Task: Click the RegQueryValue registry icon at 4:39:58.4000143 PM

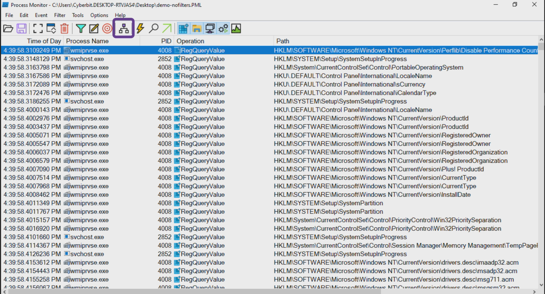Action: point(177,110)
